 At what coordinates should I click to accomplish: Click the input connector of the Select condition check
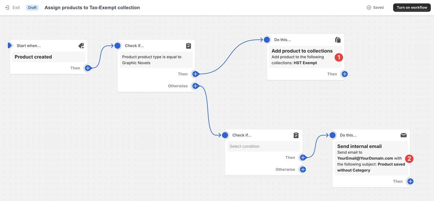tap(225, 135)
